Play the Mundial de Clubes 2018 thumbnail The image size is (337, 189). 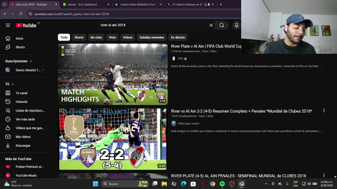tap(113, 139)
